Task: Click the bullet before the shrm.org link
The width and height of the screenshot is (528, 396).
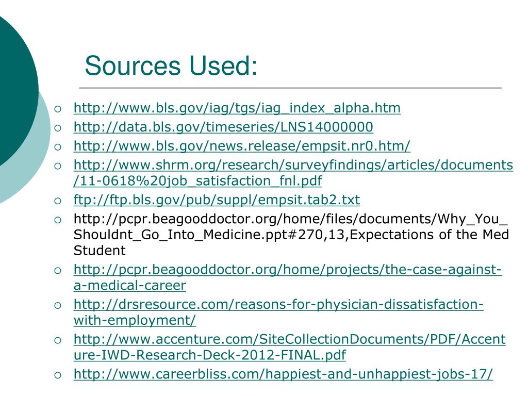Action: [58, 166]
